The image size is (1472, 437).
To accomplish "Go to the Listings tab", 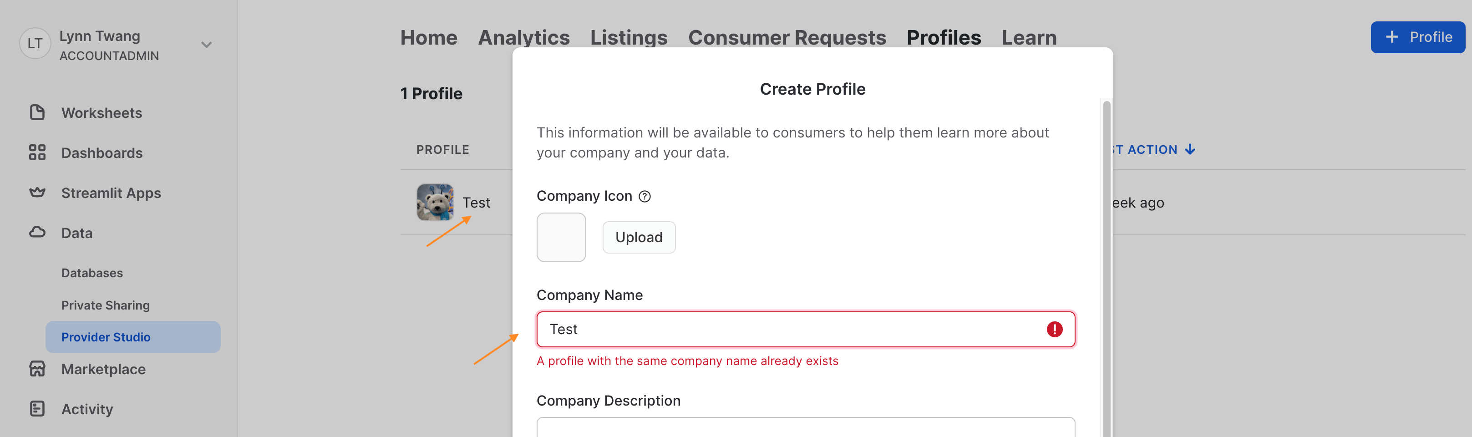I will [x=629, y=37].
